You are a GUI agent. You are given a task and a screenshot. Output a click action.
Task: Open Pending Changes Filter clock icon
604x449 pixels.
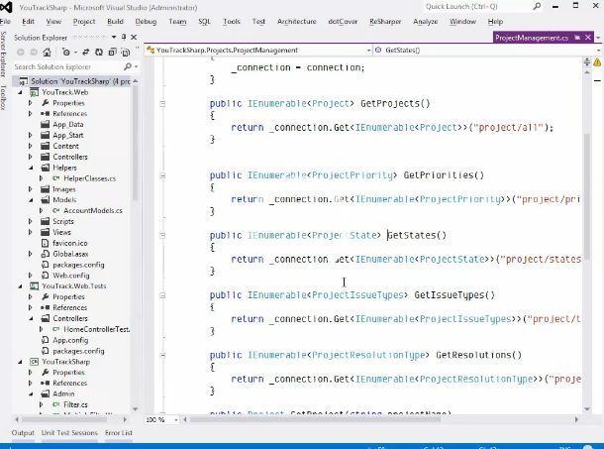(66, 53)
